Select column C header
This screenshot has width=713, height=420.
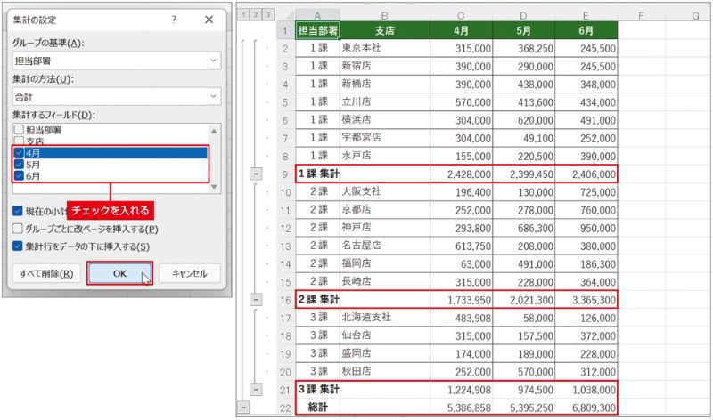tap(460, 15)
